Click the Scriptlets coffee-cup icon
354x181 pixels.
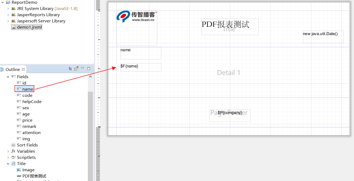pyautogui.click(x=13, y=157)
